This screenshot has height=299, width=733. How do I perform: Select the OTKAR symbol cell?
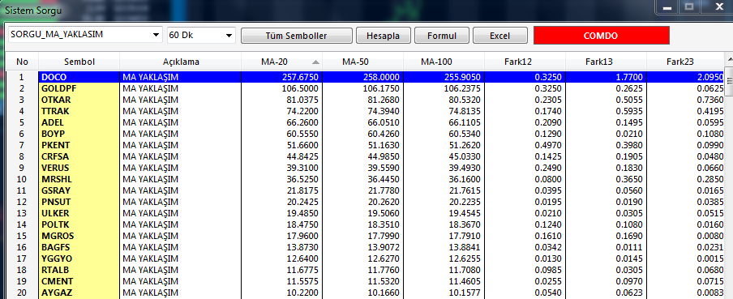point(79,100)
